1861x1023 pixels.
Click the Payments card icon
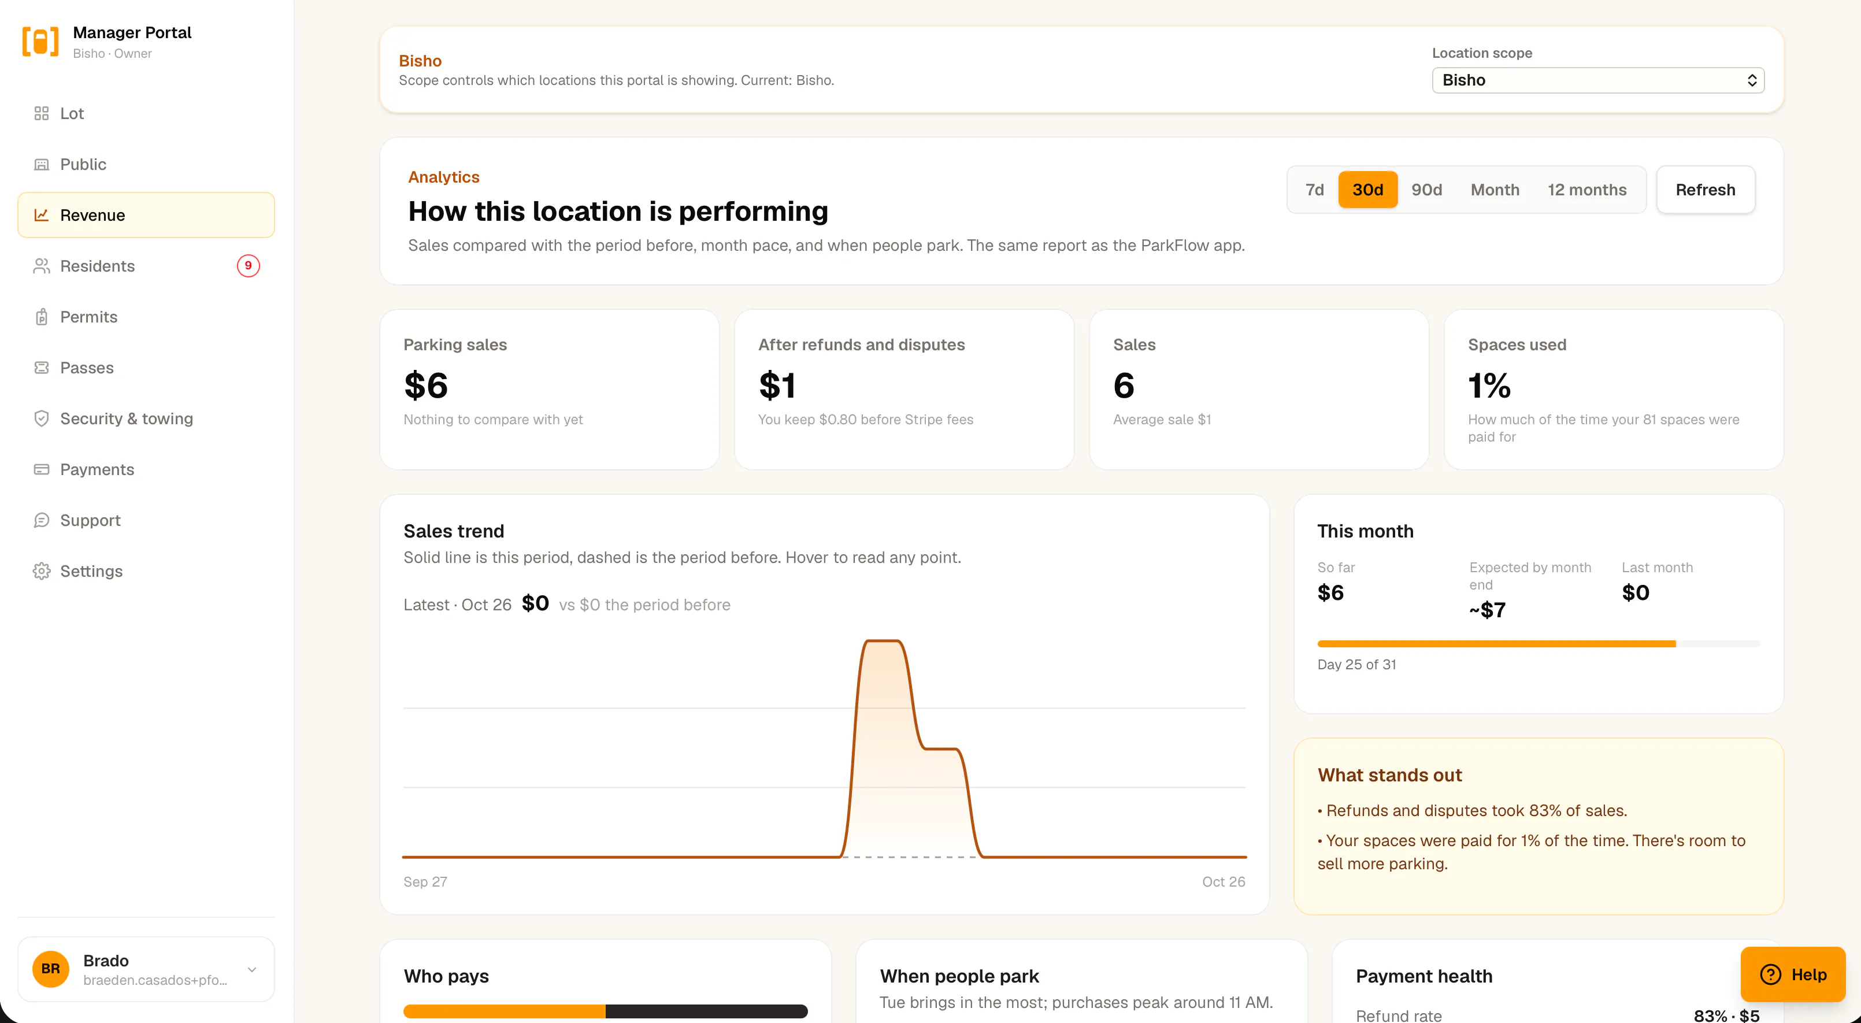point(41,469)
